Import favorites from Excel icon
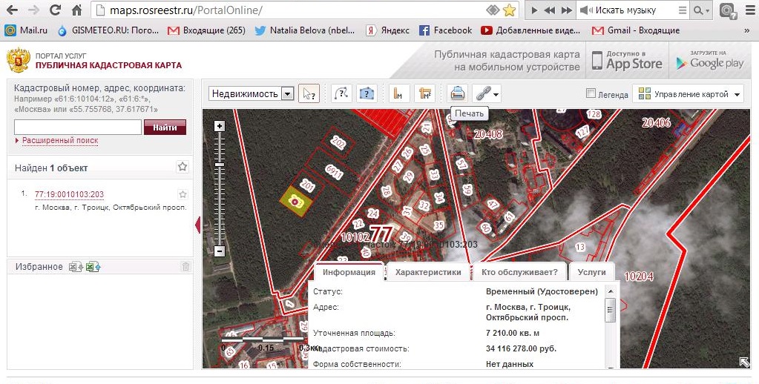Image resolution: width=759 pixels, height=384 pixels. pos(93,266)
